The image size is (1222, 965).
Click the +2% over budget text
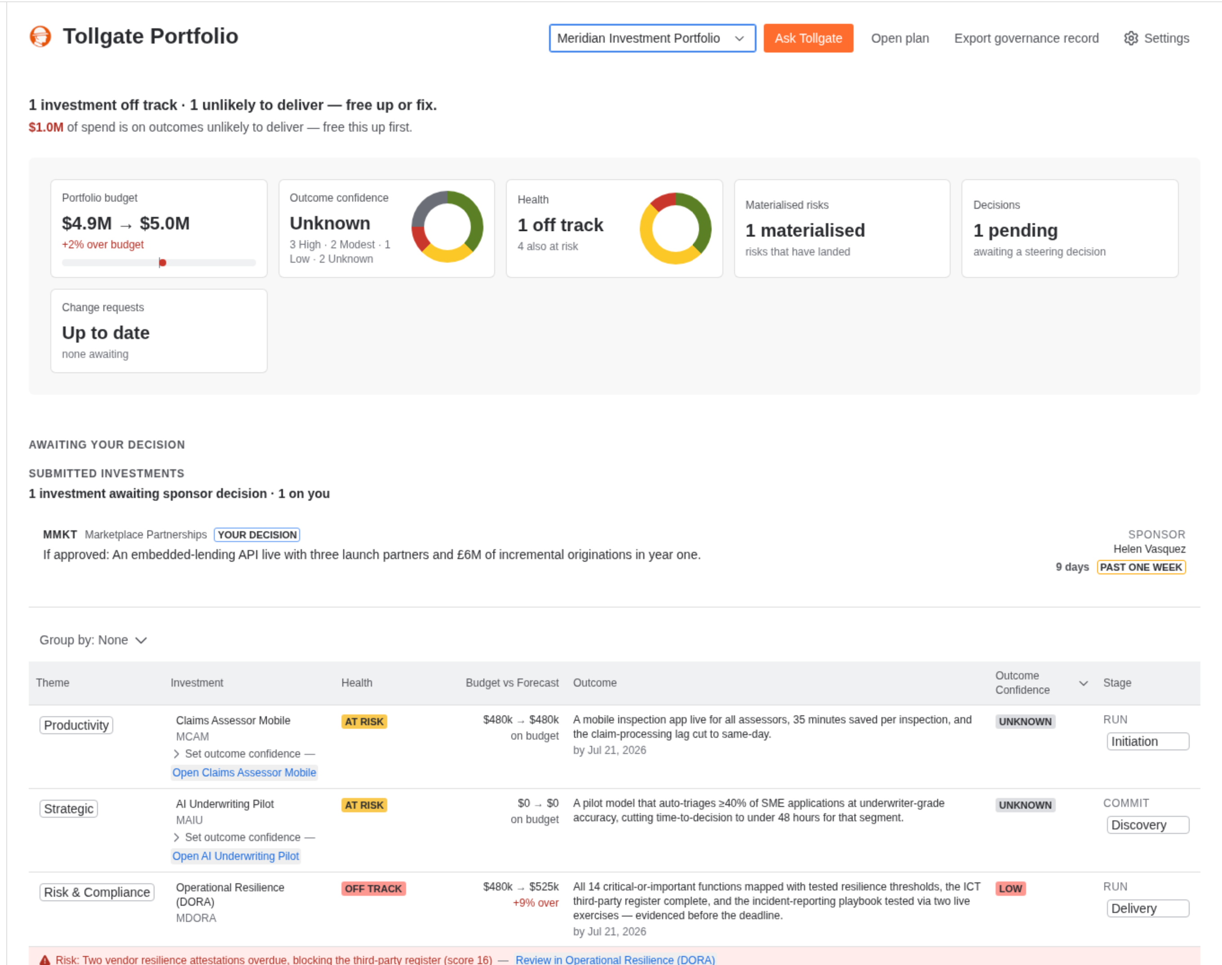coord(102,245)
